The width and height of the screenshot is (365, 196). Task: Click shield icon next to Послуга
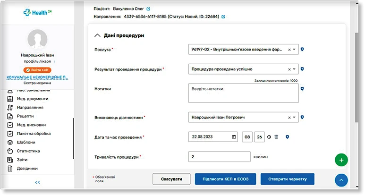302,49
